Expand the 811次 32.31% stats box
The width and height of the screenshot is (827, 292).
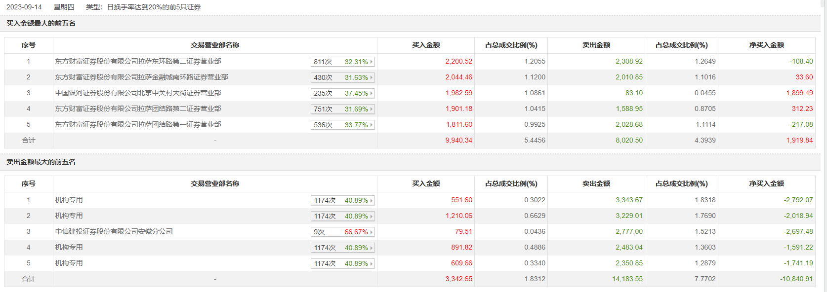click(372, 62)
